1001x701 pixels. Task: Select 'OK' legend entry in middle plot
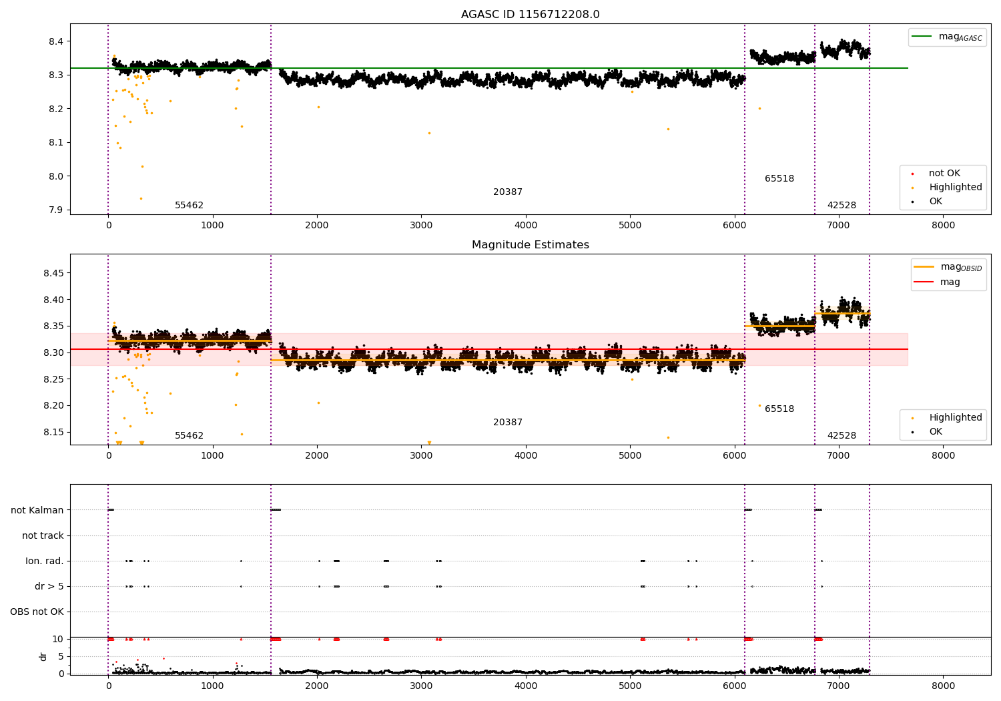[926, 432]
